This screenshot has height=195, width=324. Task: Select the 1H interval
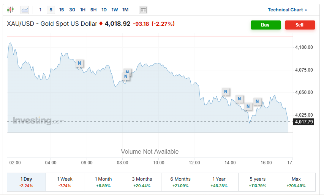tap(83, 10)
